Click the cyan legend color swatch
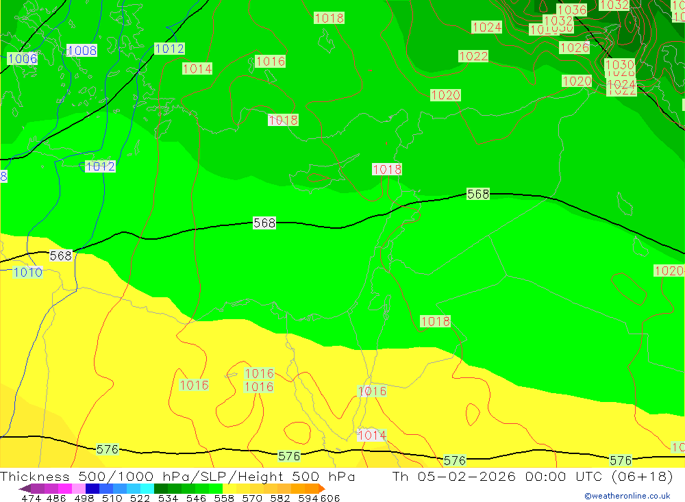 pos(147,488)
